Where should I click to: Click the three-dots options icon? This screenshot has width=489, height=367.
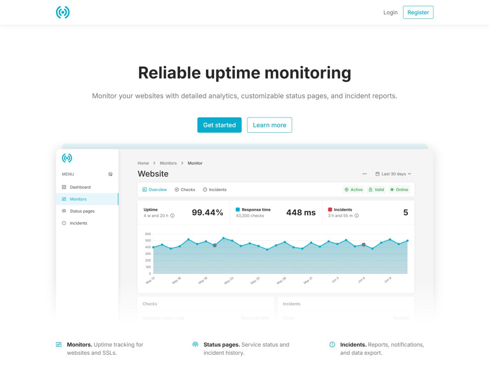[364, 174]
